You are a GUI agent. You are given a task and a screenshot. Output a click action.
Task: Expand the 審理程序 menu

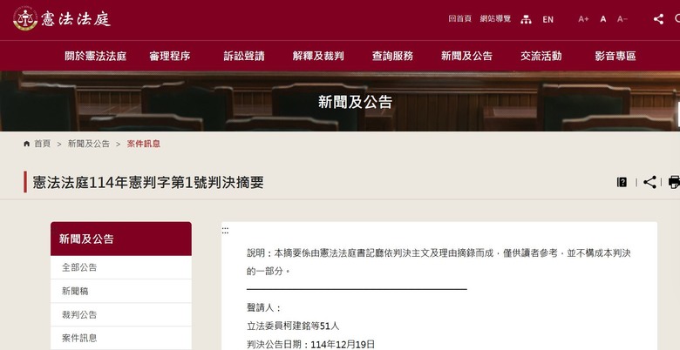(x=170, y=56)
